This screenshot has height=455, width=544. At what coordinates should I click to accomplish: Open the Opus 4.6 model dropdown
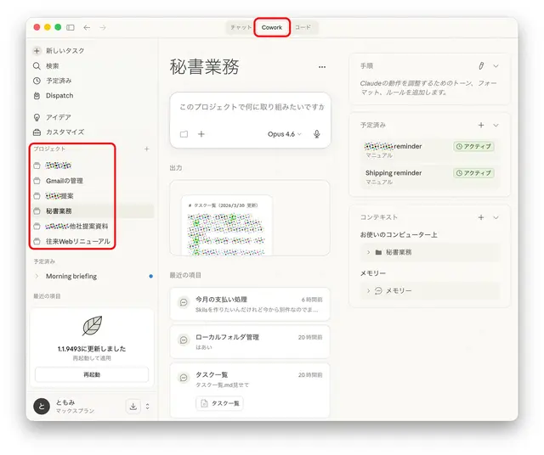click(x=284, y=134)
